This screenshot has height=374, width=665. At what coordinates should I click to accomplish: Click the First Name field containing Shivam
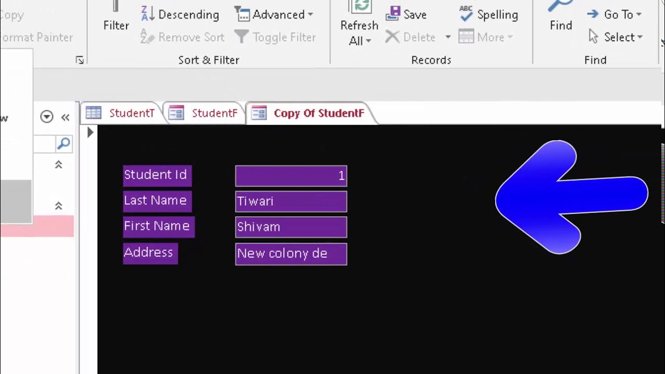(x=291, y=227)
